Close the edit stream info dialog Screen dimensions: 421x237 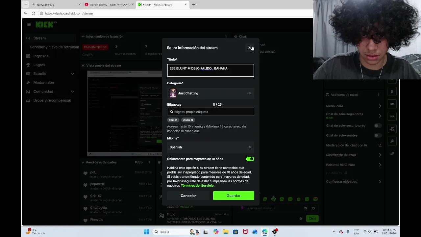click(250, 48)
